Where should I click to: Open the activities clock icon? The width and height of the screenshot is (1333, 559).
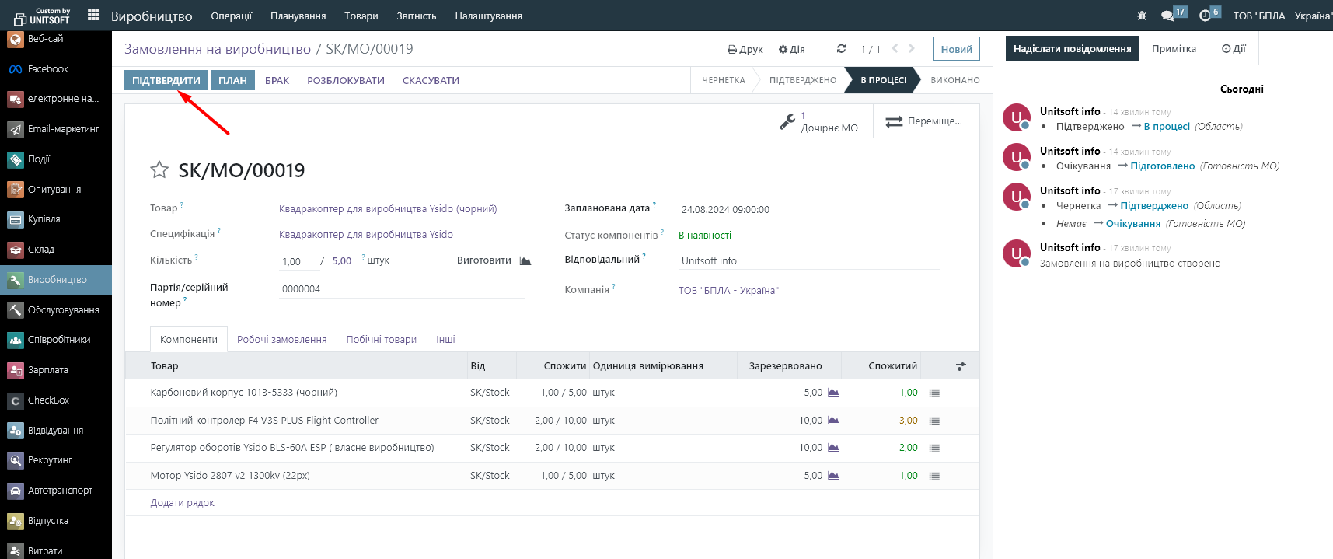(x=1205, y=16)
